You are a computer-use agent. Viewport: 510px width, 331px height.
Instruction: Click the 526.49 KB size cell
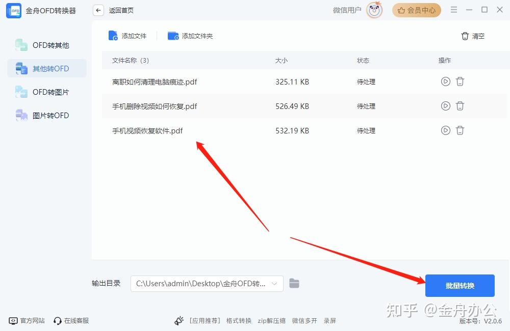(x=292, y=106)
